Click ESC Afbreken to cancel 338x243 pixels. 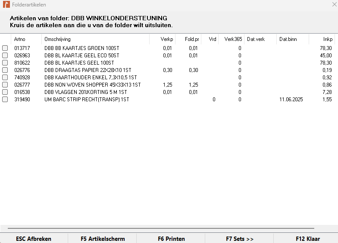click(34, 239)
